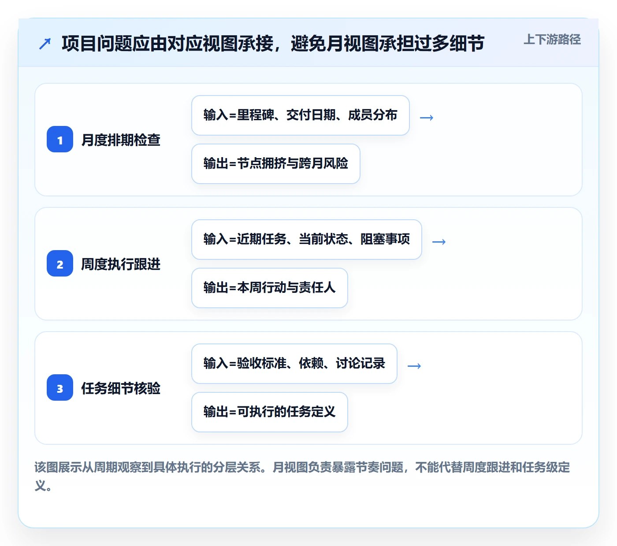617x546 pixels.
Task: Click the blue number 2 badge
Action: [60, 263]
